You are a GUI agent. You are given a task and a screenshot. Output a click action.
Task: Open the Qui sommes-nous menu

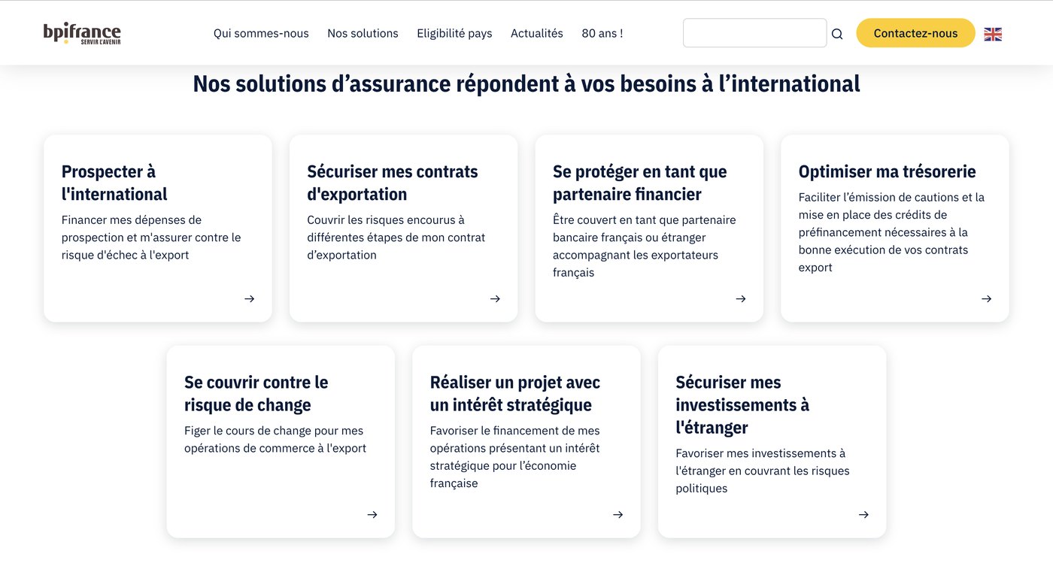[261, 33]
